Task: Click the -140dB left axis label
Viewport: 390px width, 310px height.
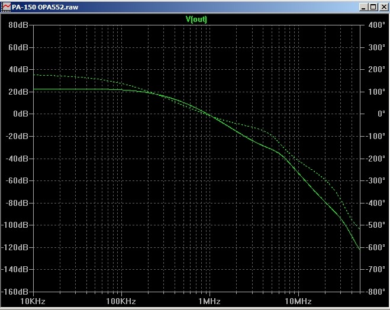Action: (14, 270)
